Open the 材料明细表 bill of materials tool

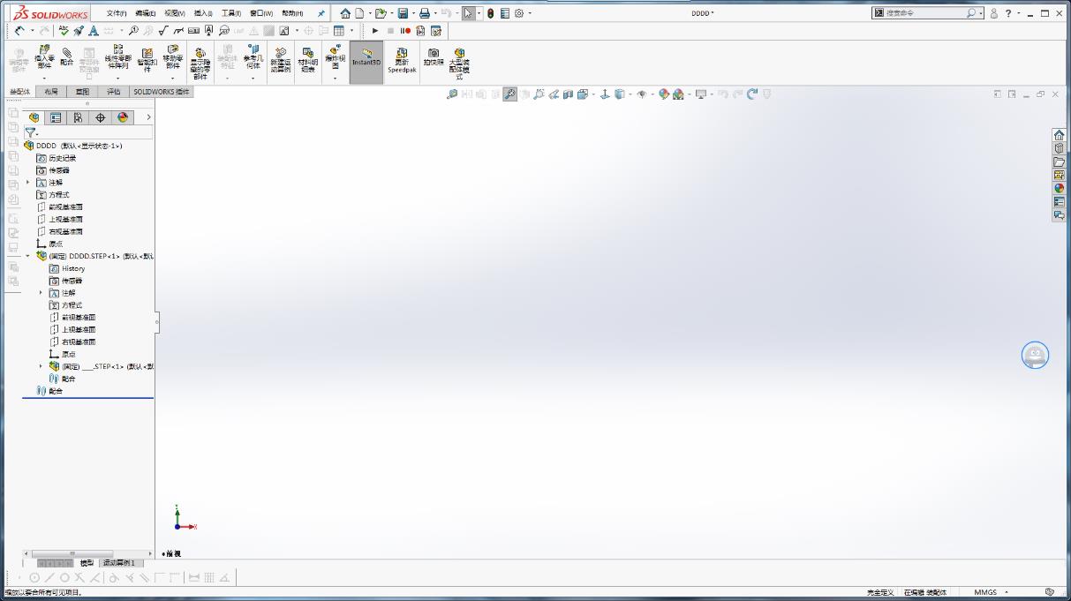tap(307, 59)
